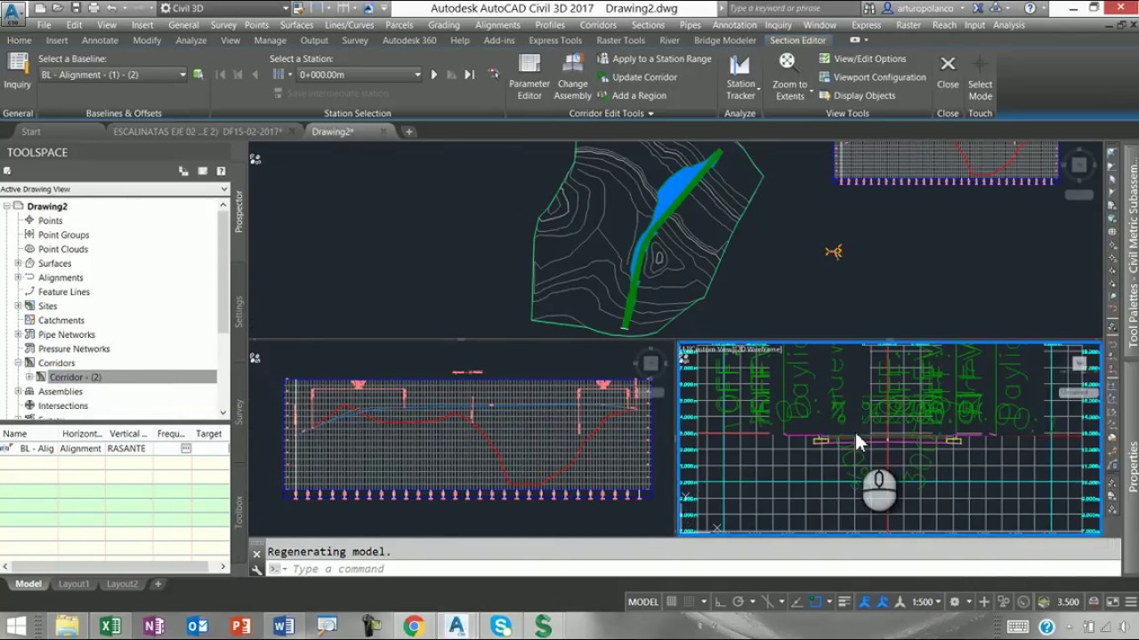Switch to the Annotate ribbon tab
The height and width of the screenshot is (640, 1139).
pos(100,41)
